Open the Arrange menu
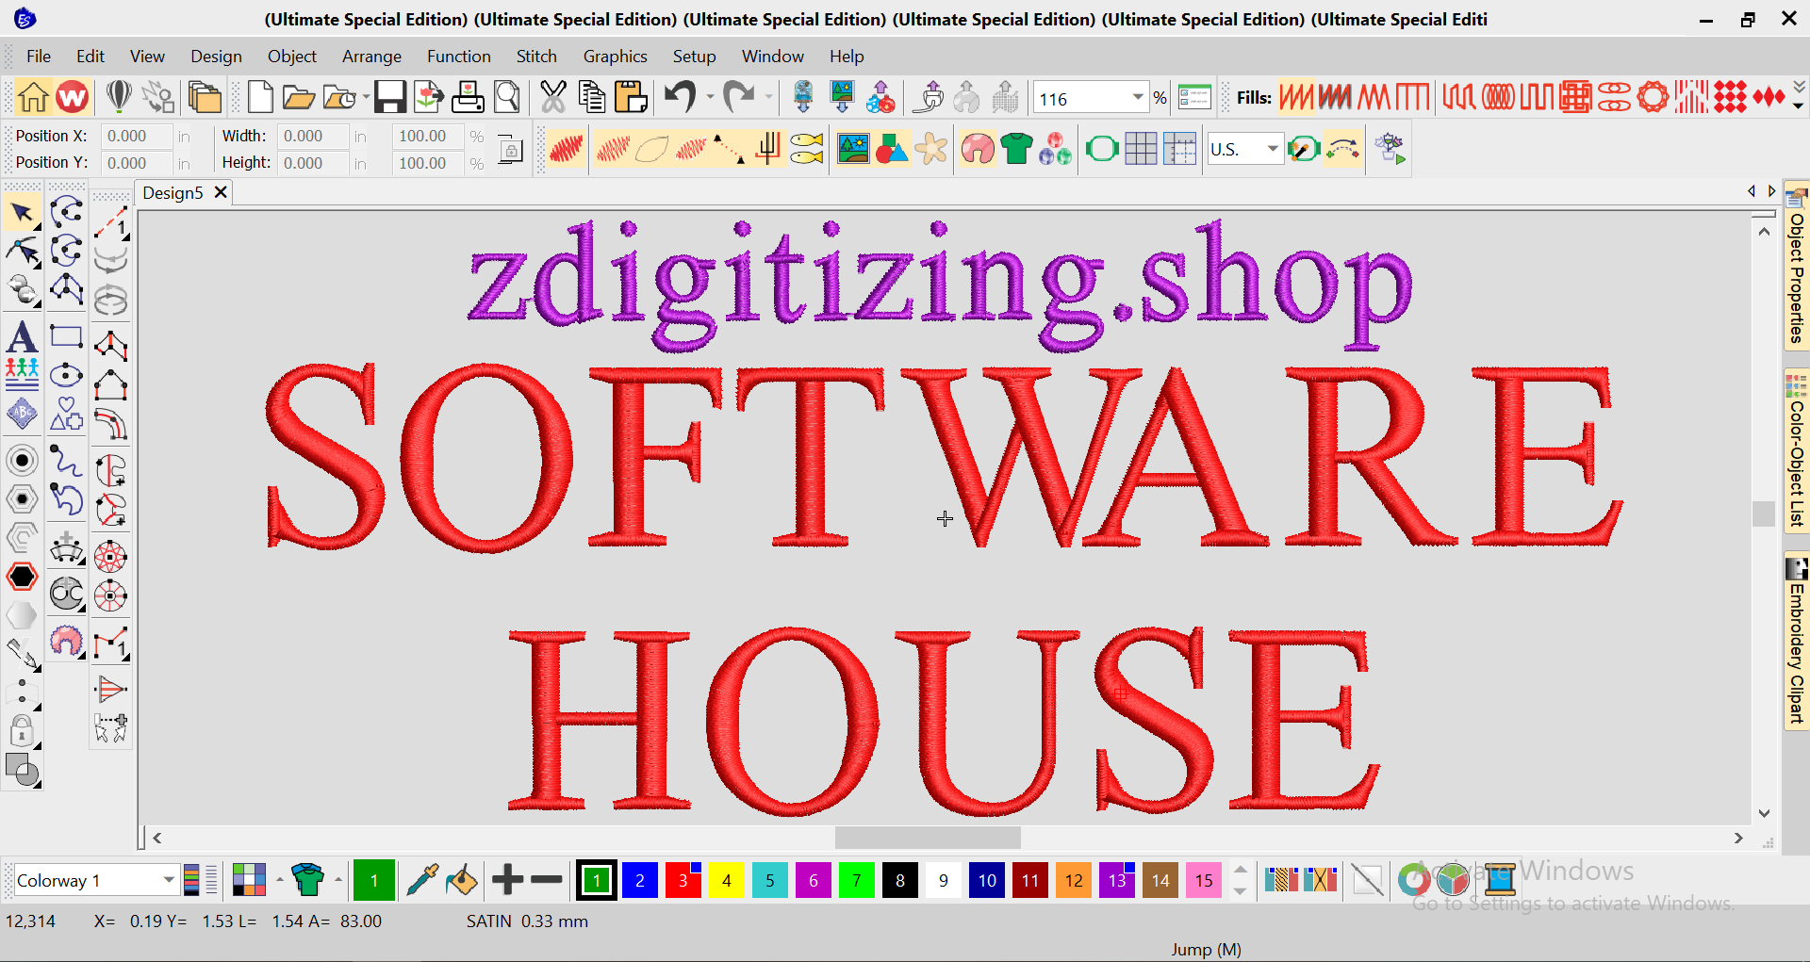 tap(371, 57)
